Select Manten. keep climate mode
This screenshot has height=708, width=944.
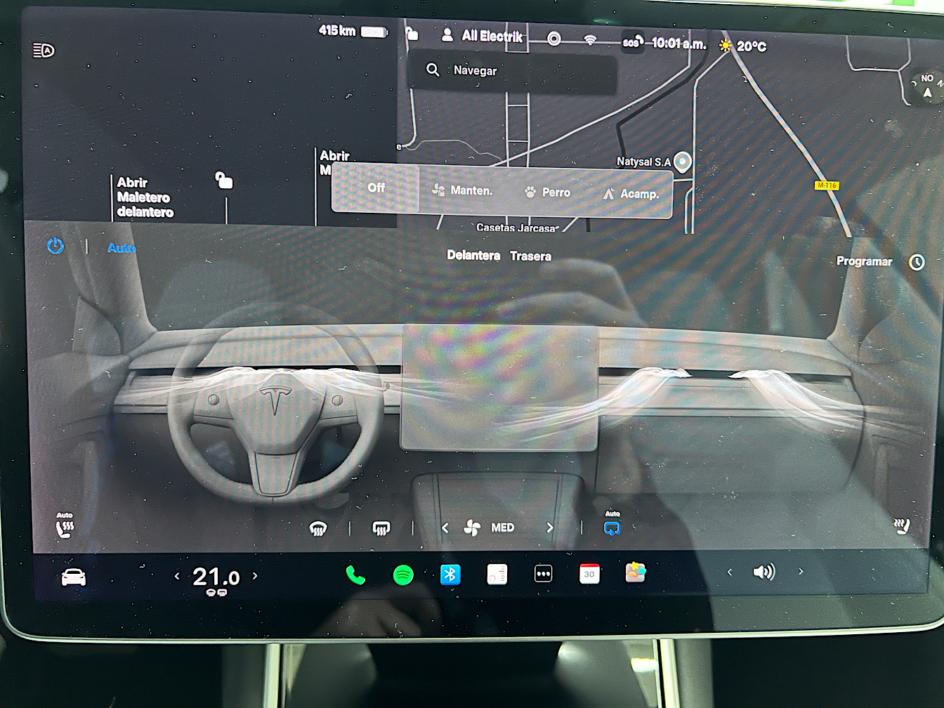click(462, 190)
